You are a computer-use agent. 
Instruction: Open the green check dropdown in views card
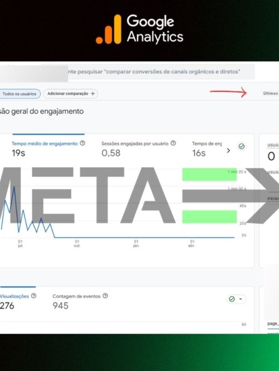(x=236, y=299)
